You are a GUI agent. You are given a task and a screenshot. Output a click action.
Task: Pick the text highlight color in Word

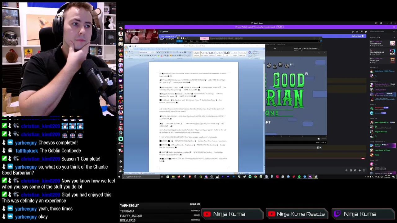158,55
